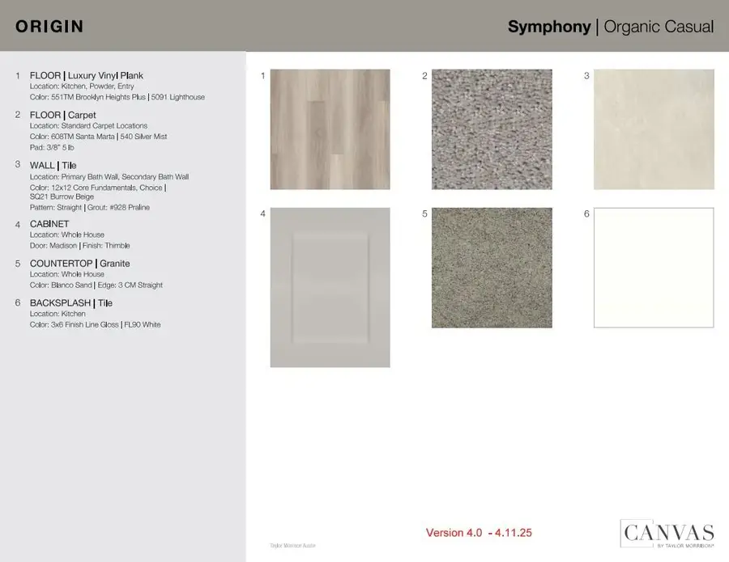Click the Taylor Morrison Austin footer text
Viewport: 729px width, 562px height.
tap(292, 546)
